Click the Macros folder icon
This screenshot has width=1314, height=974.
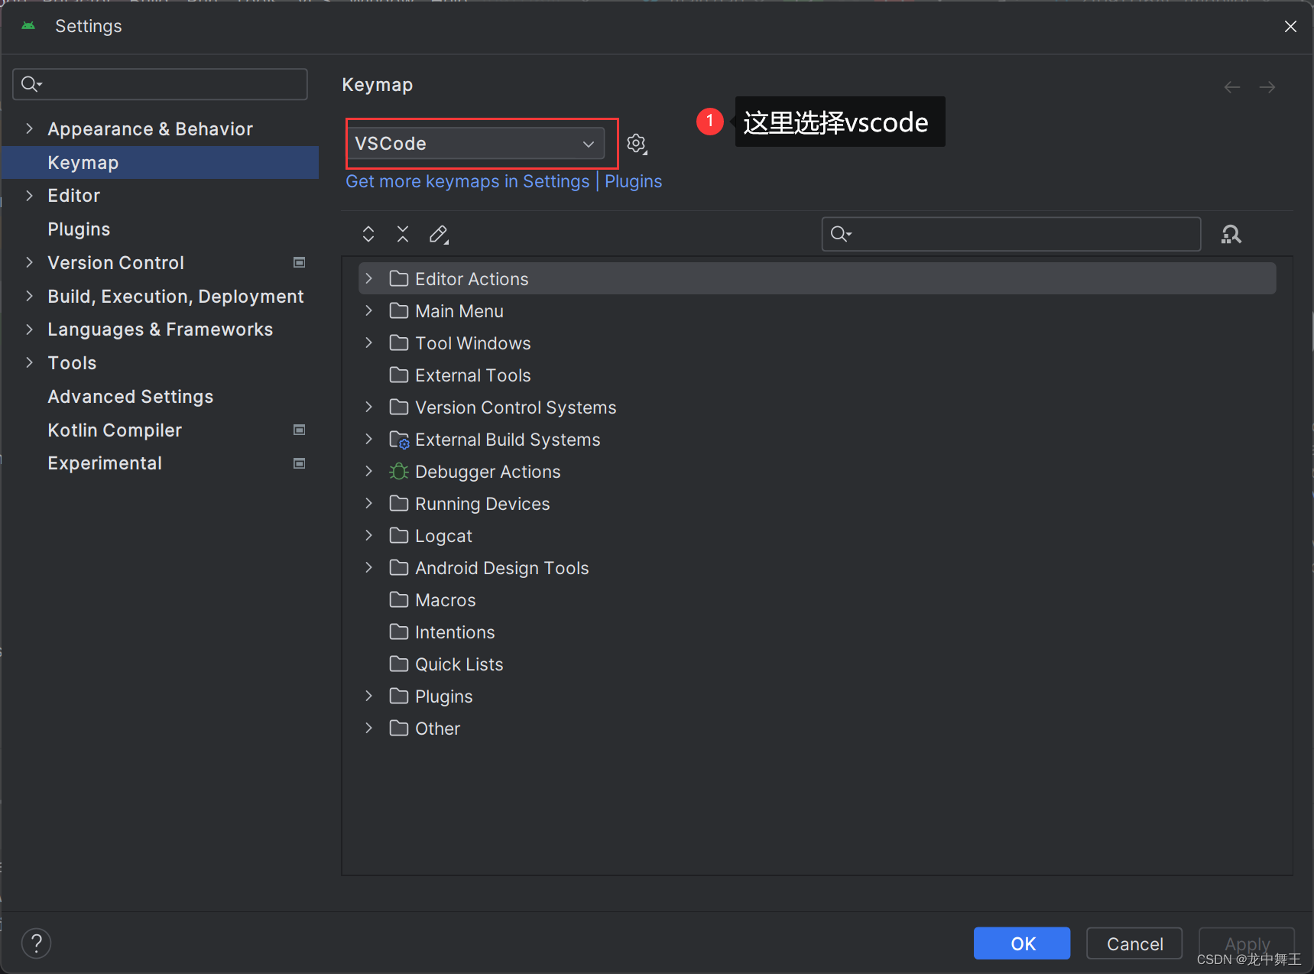(398, 599)
